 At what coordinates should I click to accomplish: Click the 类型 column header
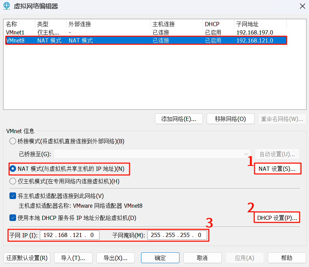click(43, 24)
